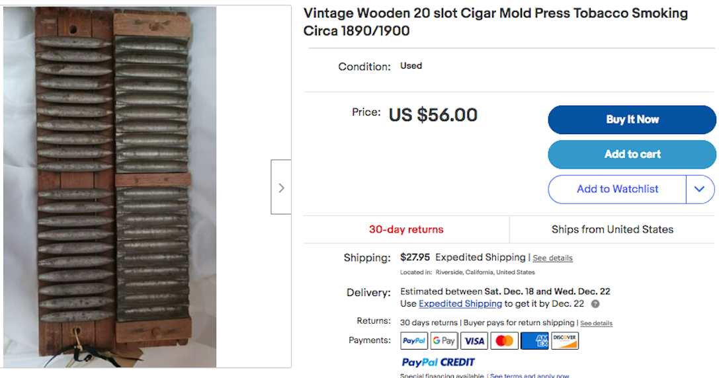Click the American Express card icon

534,341
